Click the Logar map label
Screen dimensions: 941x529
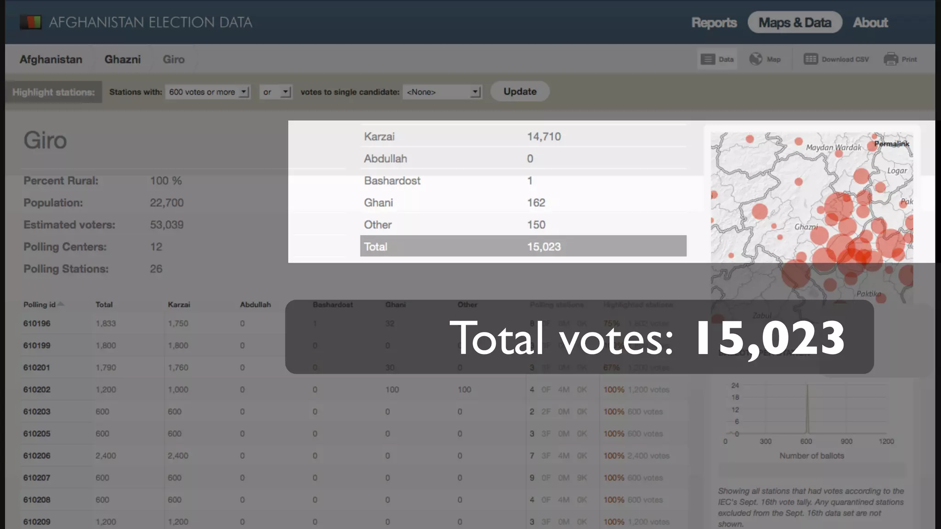coord(897,171)
